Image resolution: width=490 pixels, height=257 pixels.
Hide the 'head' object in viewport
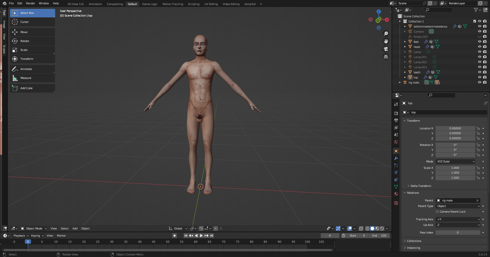tap(480, 47)
